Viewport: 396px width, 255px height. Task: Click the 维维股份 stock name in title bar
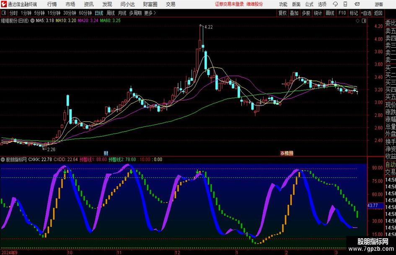tap(254, 4)
